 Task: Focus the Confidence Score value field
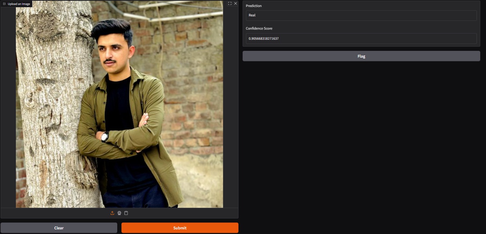click(361, 39)
